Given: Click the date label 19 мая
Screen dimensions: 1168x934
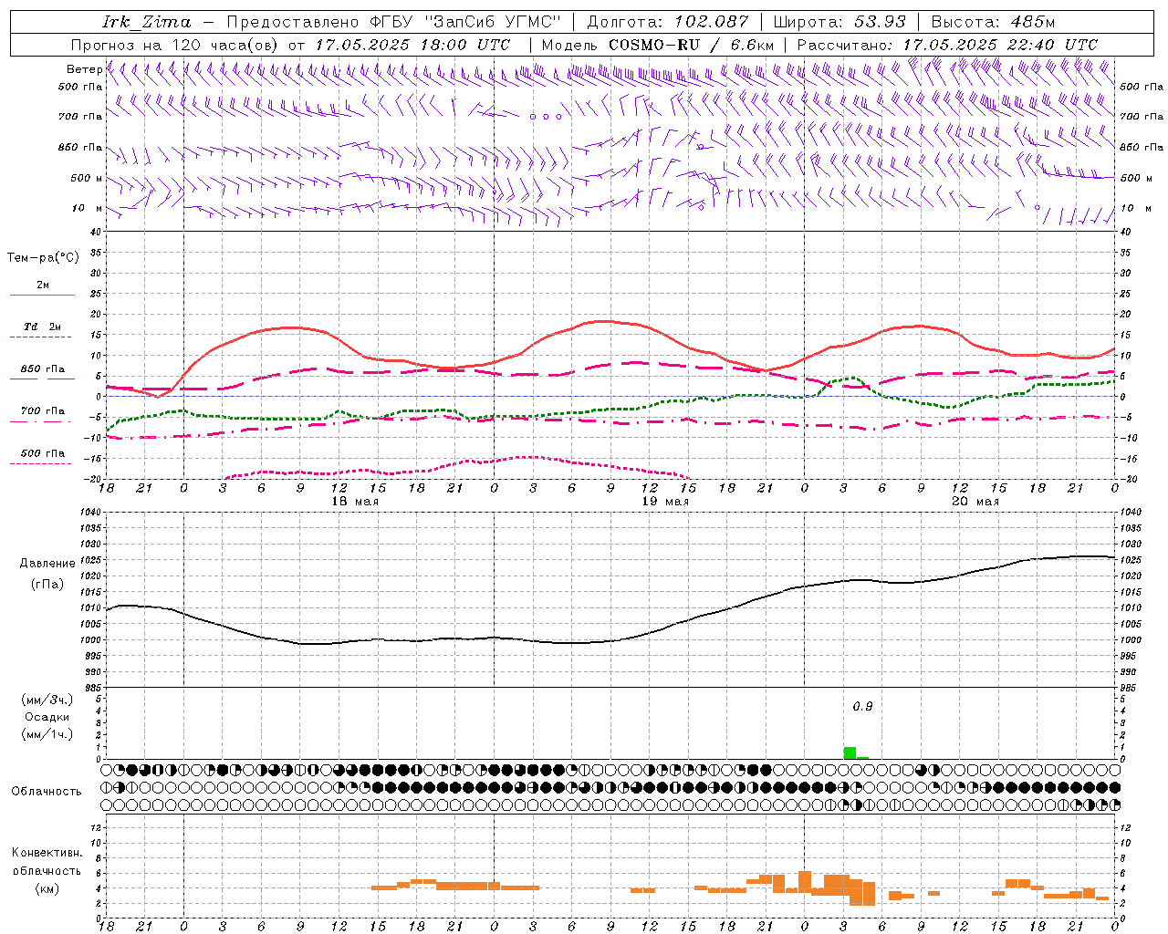Looking at the screenshot, I should 665,502.
